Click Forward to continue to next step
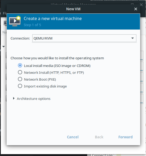Image resolution: width=146 pixels, height=156 pixels. 125,137
